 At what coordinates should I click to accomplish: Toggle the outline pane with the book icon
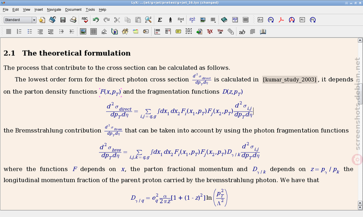point(224,20)
